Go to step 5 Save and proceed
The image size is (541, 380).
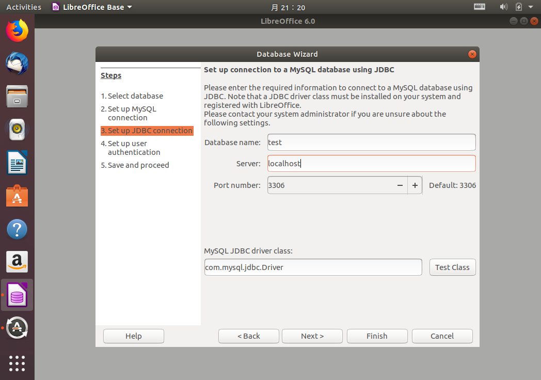point(135,165)
